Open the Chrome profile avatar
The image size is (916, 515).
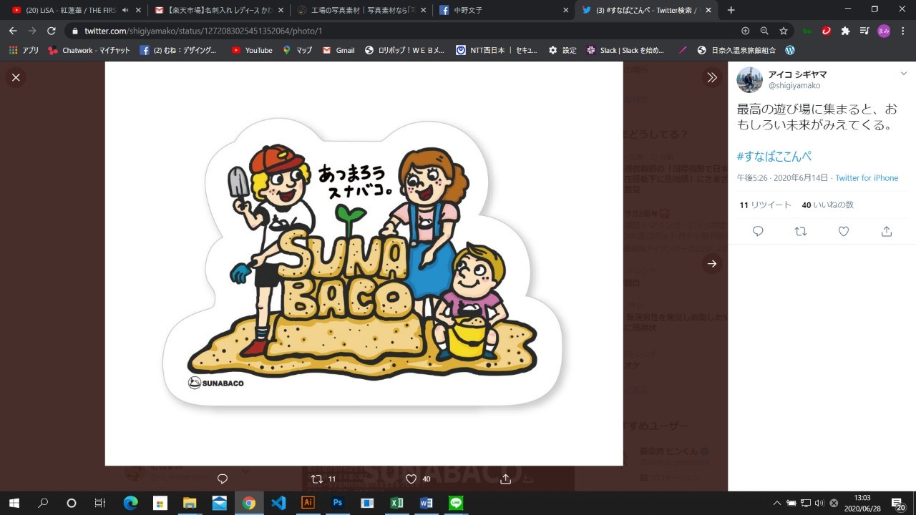[884, 31]
